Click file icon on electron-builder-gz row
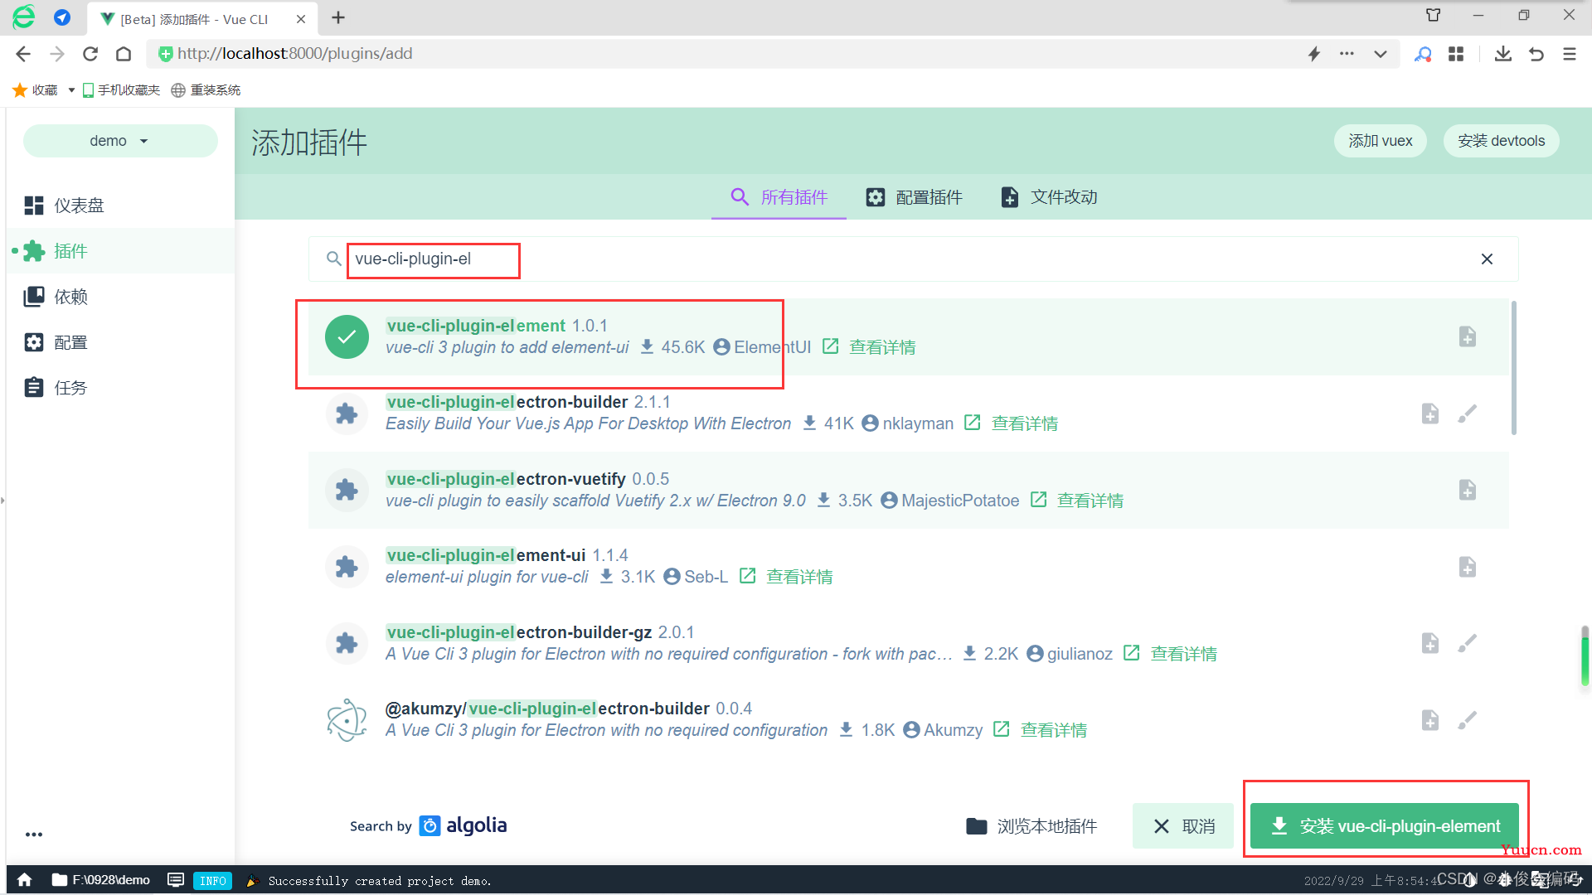Viewport: 1592px width, 895px height. point(1430,644)
